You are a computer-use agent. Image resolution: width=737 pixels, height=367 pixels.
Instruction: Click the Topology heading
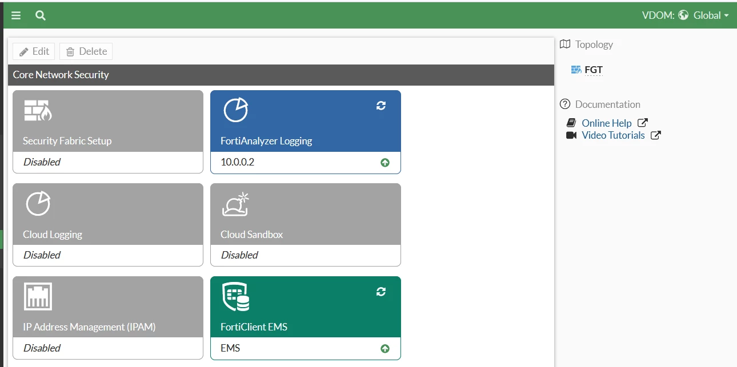594,45
